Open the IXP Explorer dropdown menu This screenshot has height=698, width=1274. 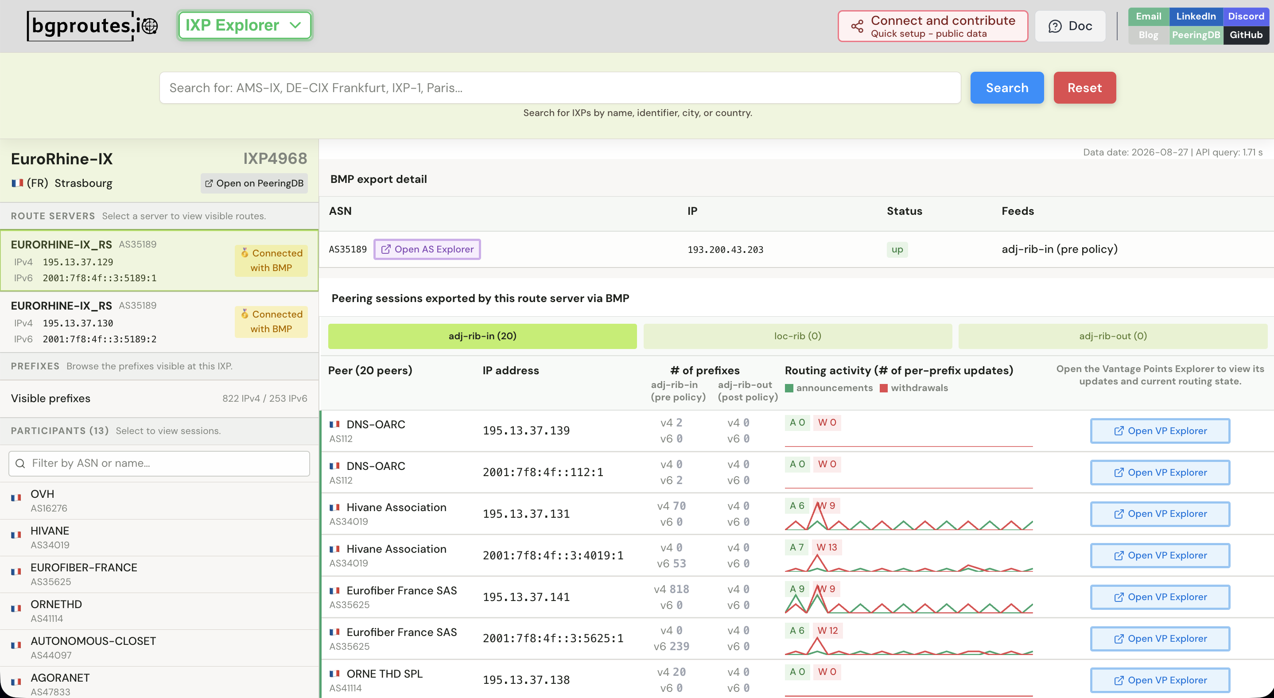point(245,25)
